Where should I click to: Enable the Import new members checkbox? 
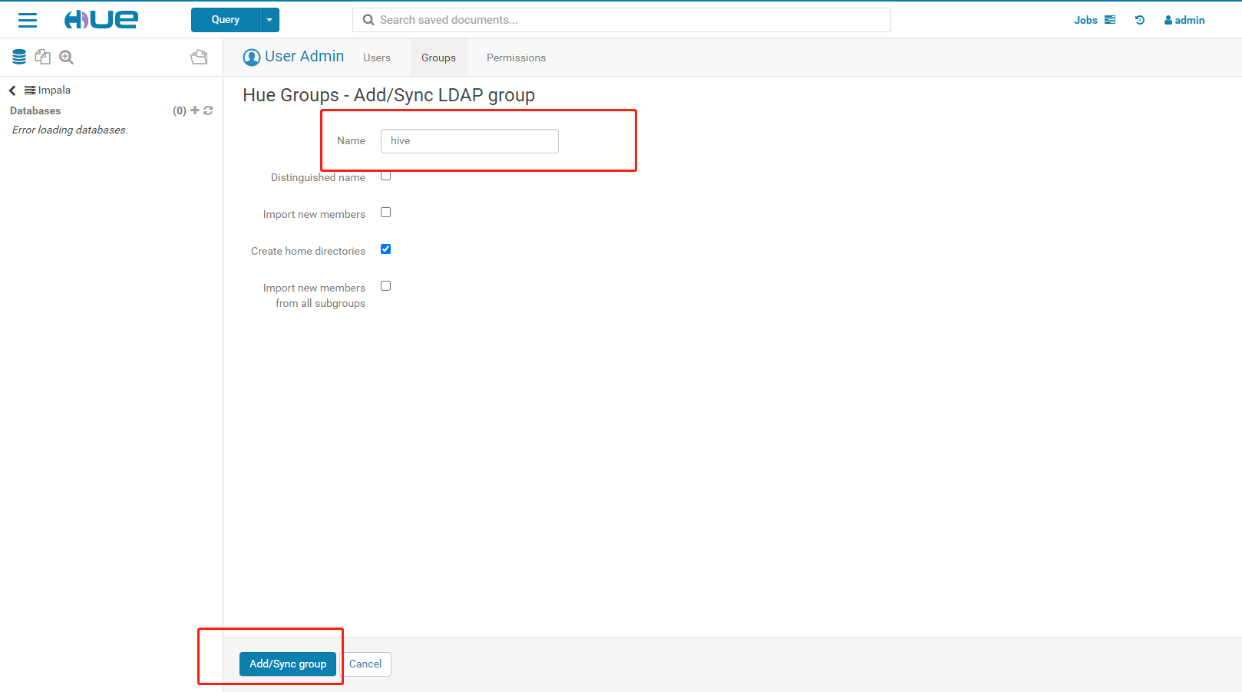386,213
